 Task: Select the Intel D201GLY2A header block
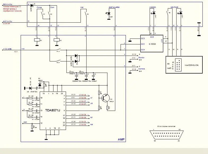click(x=184, y=65)
